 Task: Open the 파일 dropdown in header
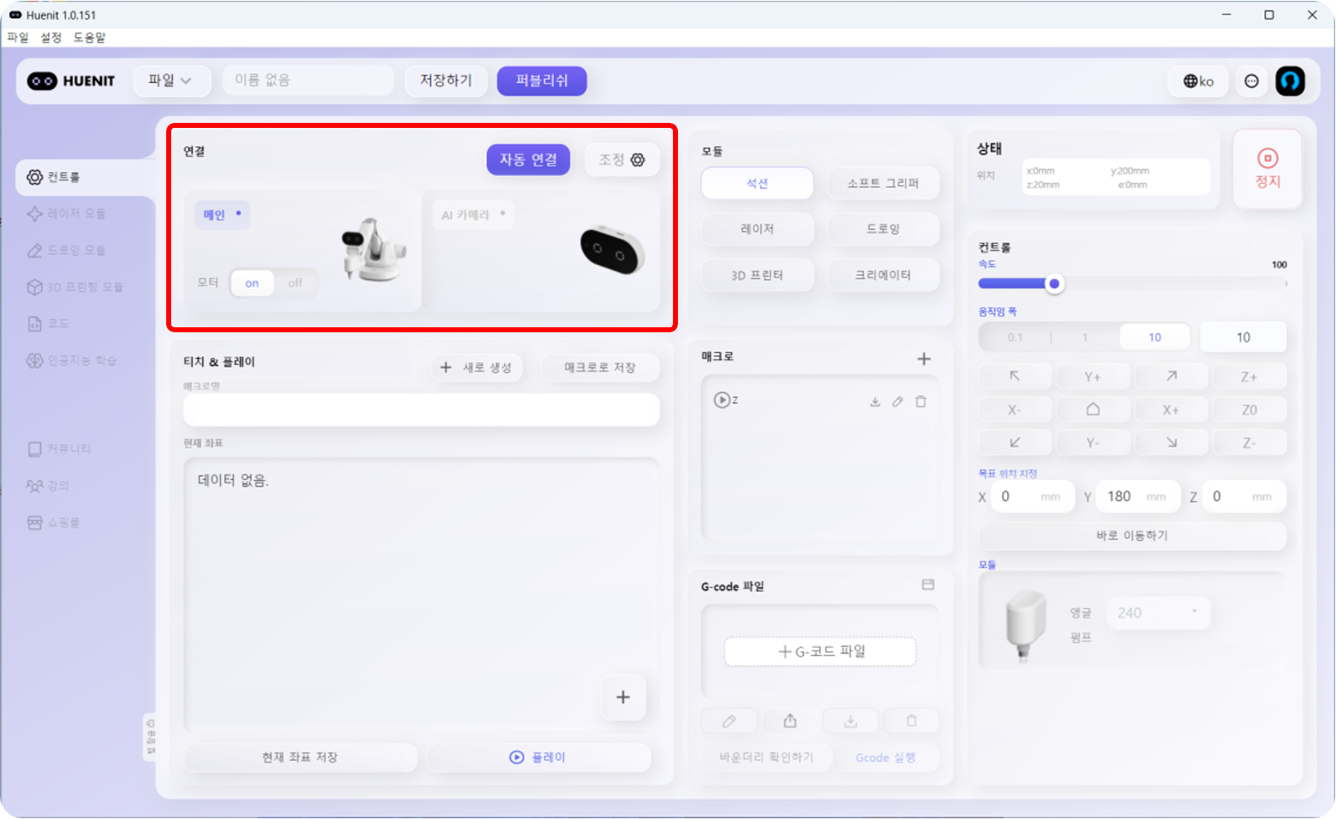(x=169, y=81)
